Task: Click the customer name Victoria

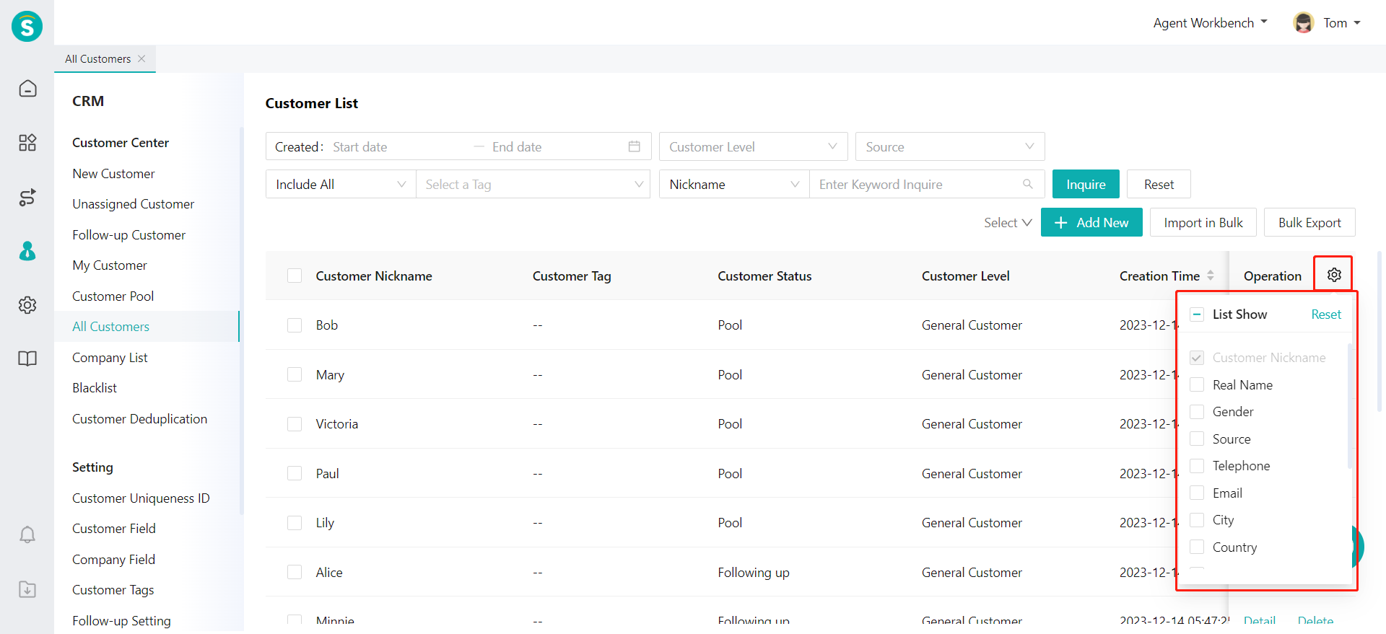Action: click(x=337, y=424)
